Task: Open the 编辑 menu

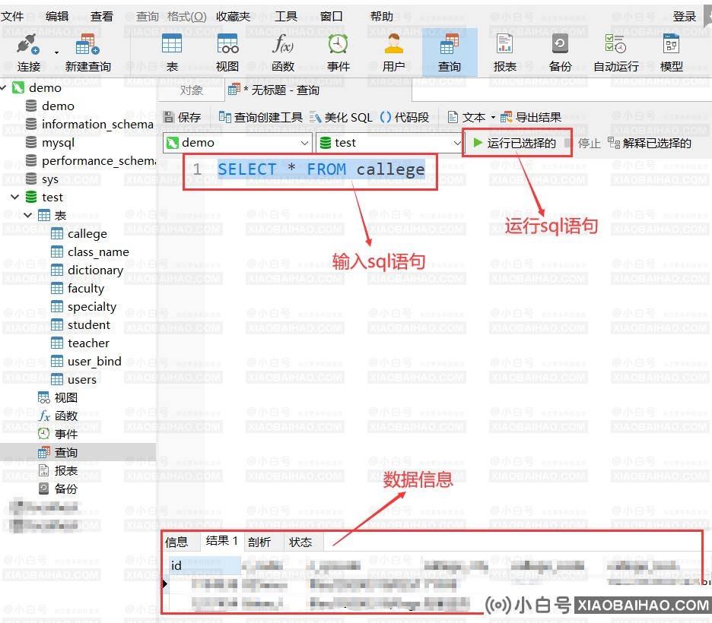Action: pos(57,16)
